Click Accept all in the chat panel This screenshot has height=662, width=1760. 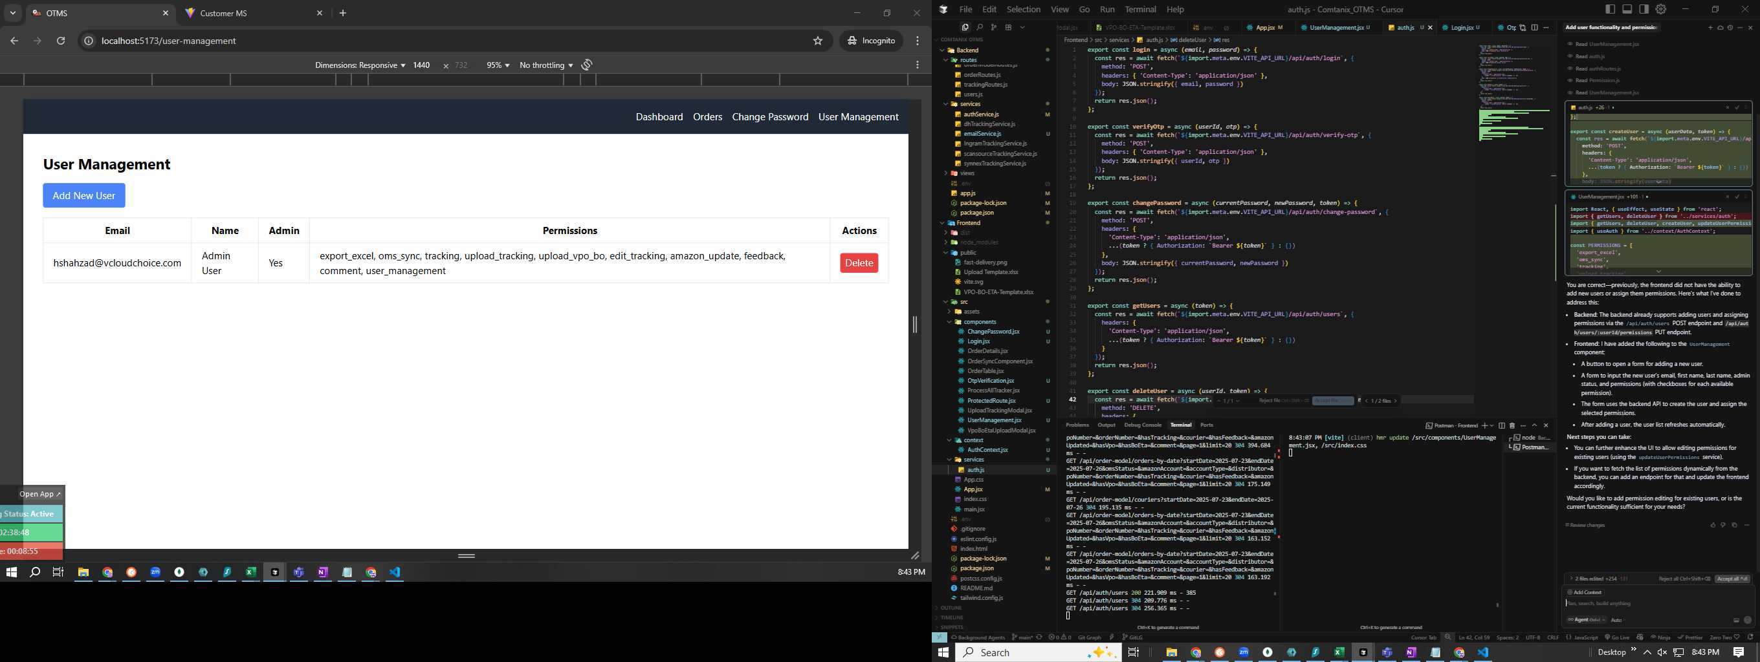pyautogui.click(x=1733, y=579)
